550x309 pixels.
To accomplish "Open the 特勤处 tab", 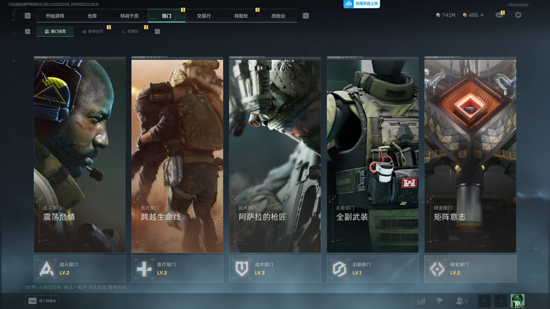I will point(241,16).
